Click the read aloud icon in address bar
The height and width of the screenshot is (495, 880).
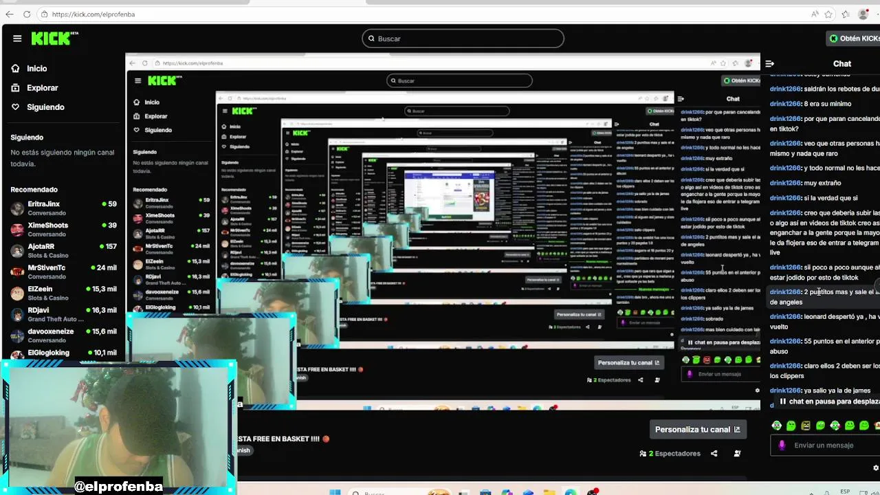pyautogui.click(x=815, y=14)
